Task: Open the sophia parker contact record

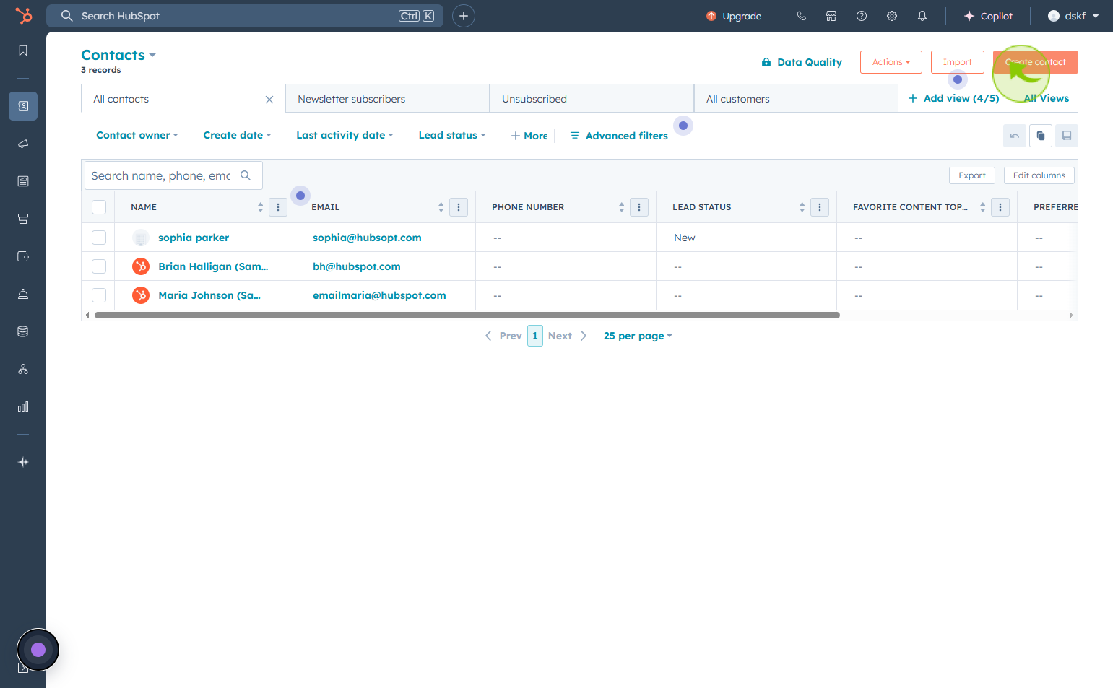Action: point(194,238)
